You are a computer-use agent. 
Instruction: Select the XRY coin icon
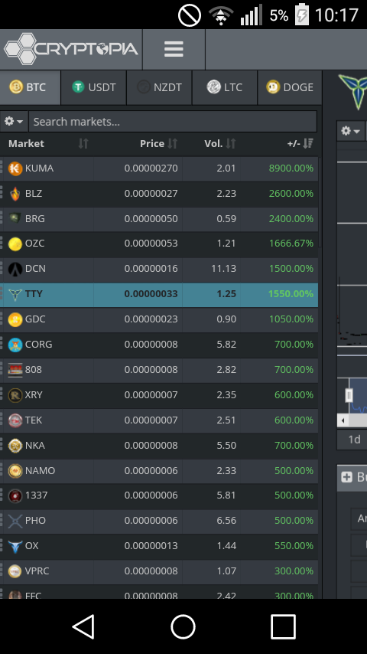[15, 395]
